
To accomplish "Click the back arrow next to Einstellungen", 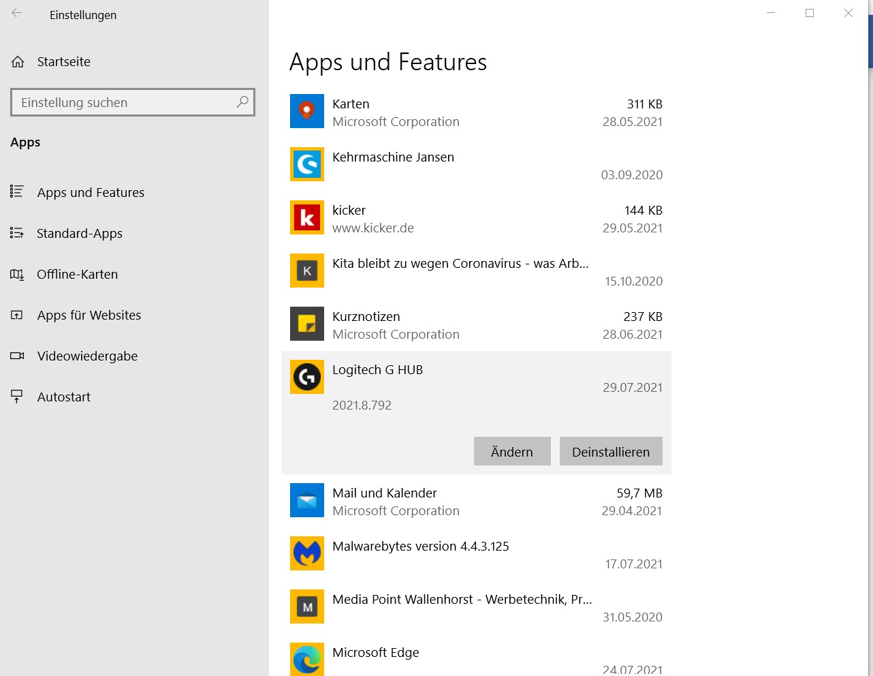I will (x=17, y=13).
